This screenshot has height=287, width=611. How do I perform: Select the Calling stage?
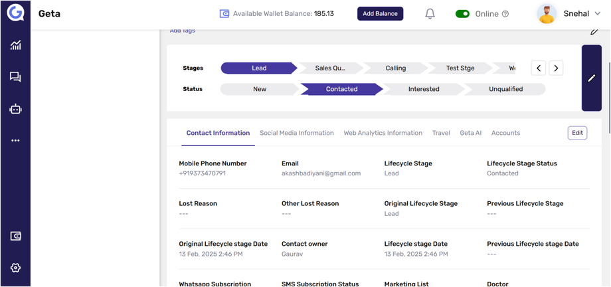click(395, 68)
